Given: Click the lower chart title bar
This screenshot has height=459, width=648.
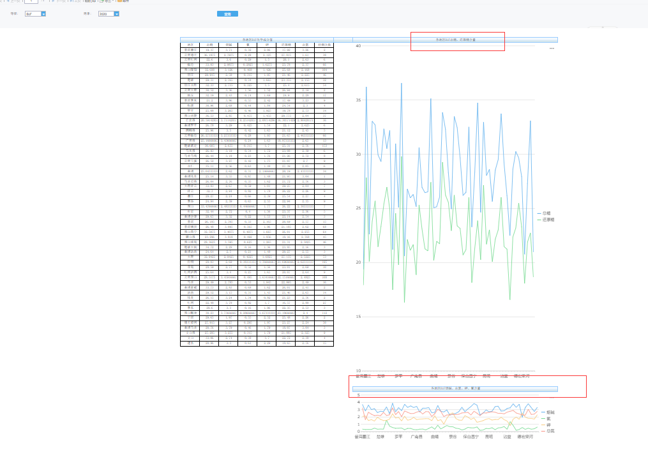Looking at the screenshot, I should point(455,388).
